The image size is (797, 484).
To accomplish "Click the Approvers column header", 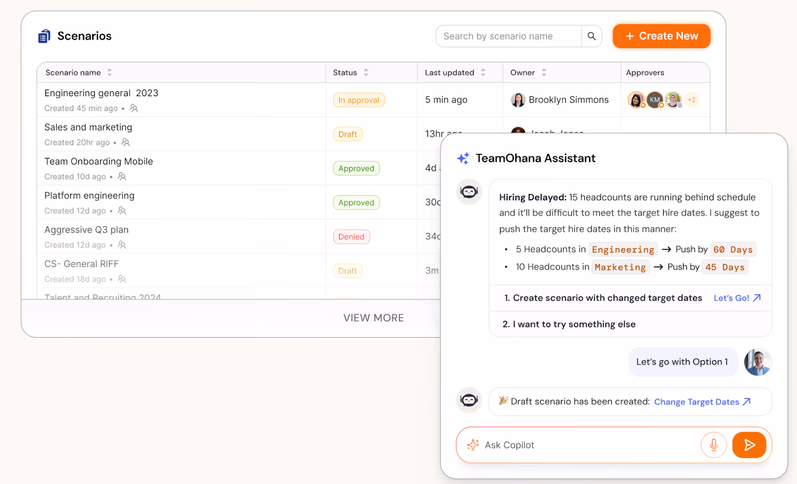I will [645, 73].
